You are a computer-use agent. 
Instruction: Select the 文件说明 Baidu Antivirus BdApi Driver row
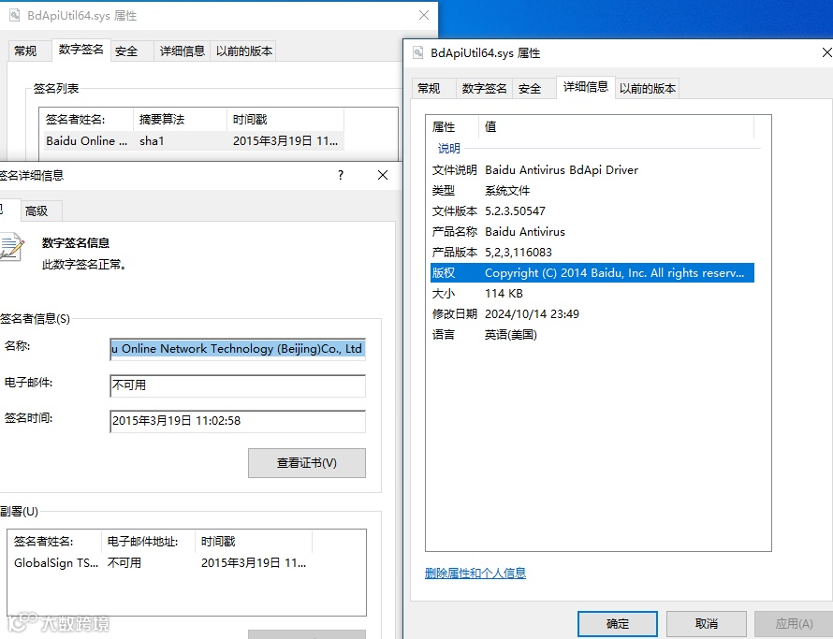pos(592,170)
